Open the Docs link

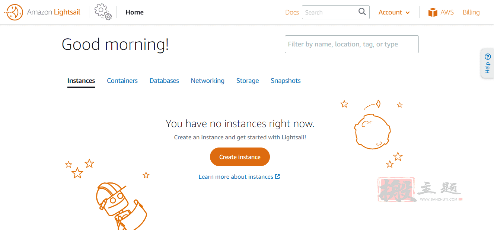(x=292, y=12)
